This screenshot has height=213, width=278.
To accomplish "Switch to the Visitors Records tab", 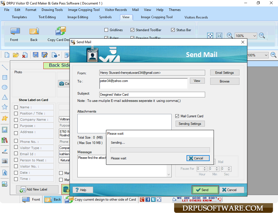I will tap(196, 17).
